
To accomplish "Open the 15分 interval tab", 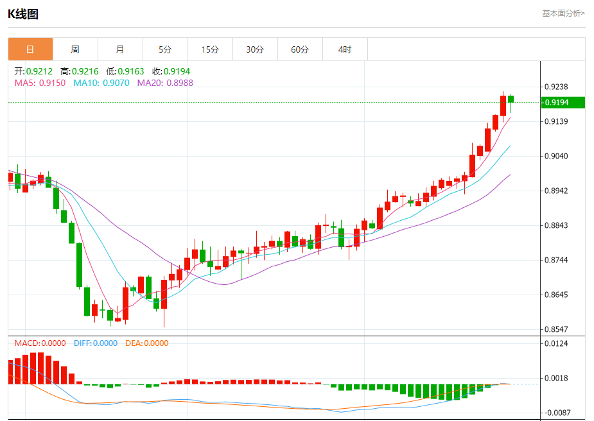I will click(x=210, y=49).
